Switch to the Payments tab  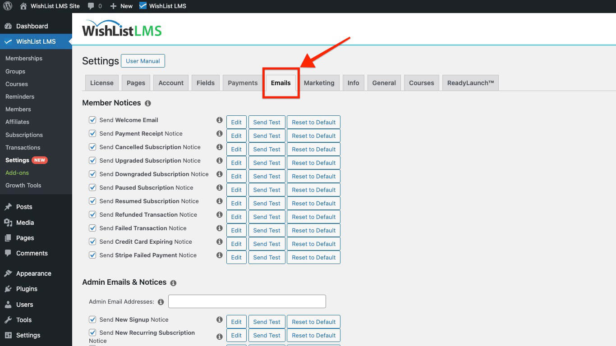click(x=242, y=82)
